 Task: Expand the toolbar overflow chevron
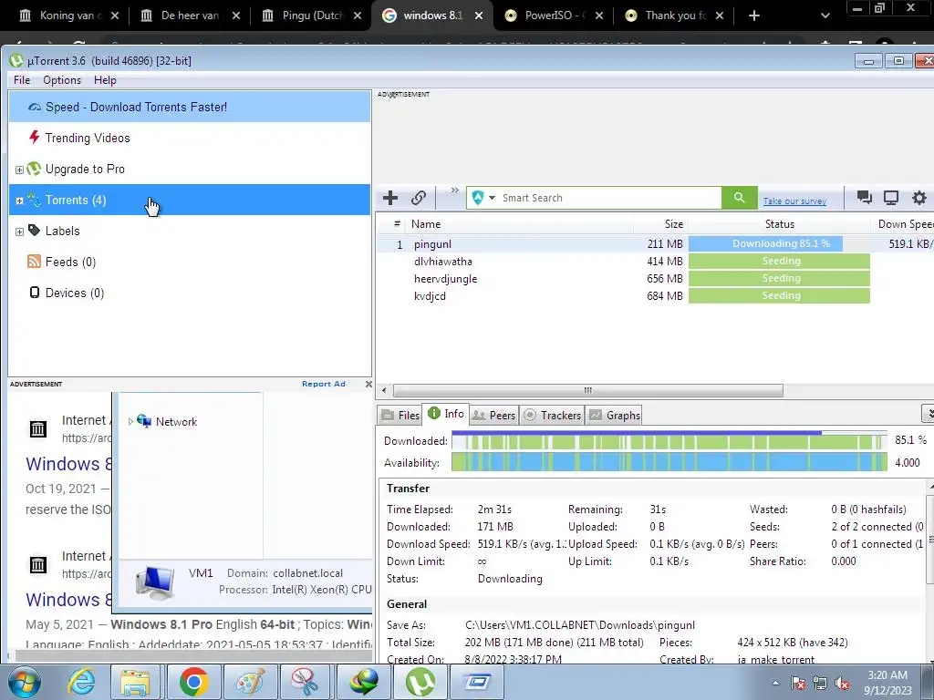point(454,190)
